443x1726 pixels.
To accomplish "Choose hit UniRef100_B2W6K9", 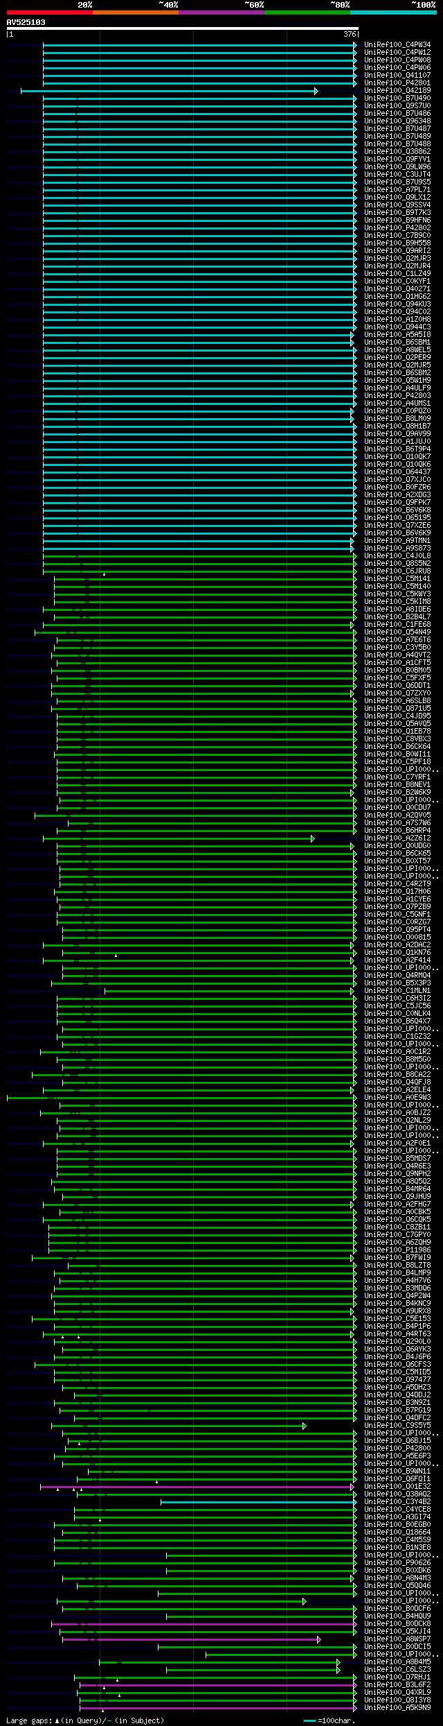I will pos(397,793).
